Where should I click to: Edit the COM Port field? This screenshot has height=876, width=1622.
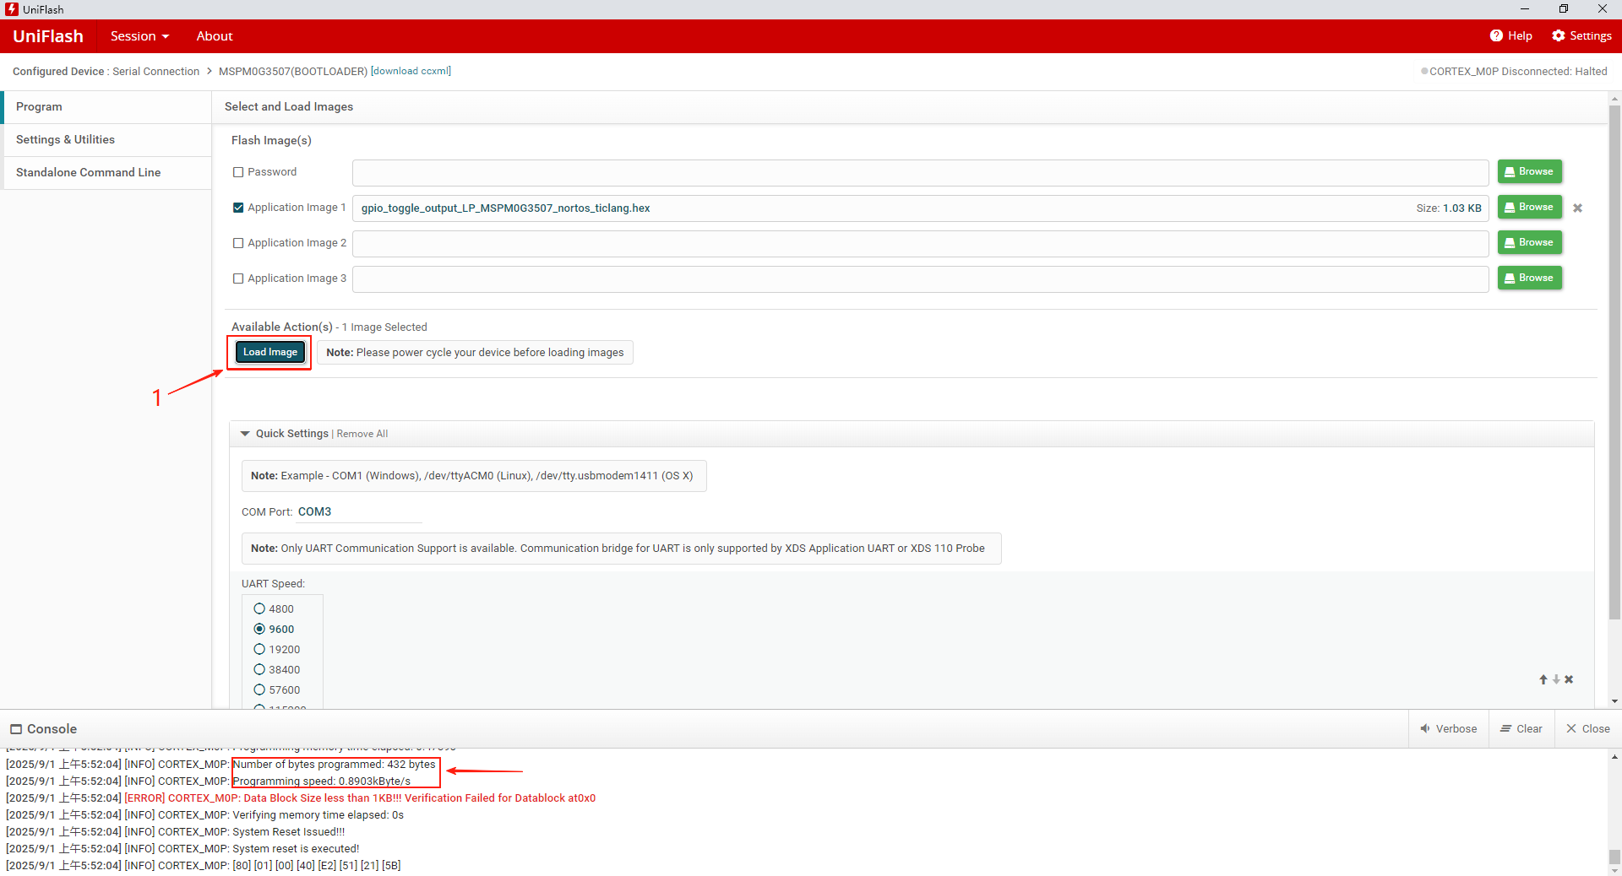click(359, 512)
